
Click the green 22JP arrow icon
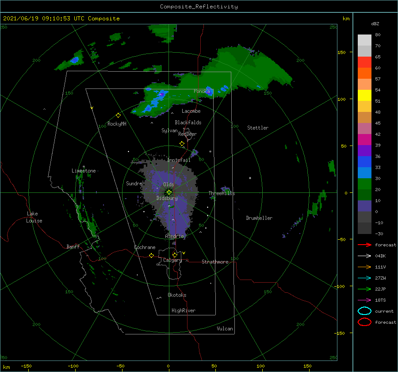[364, 289]
